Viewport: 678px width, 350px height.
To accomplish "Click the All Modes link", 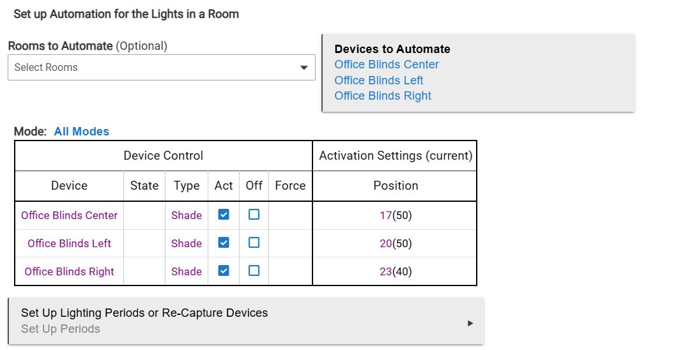I will [x=81, y=132].
